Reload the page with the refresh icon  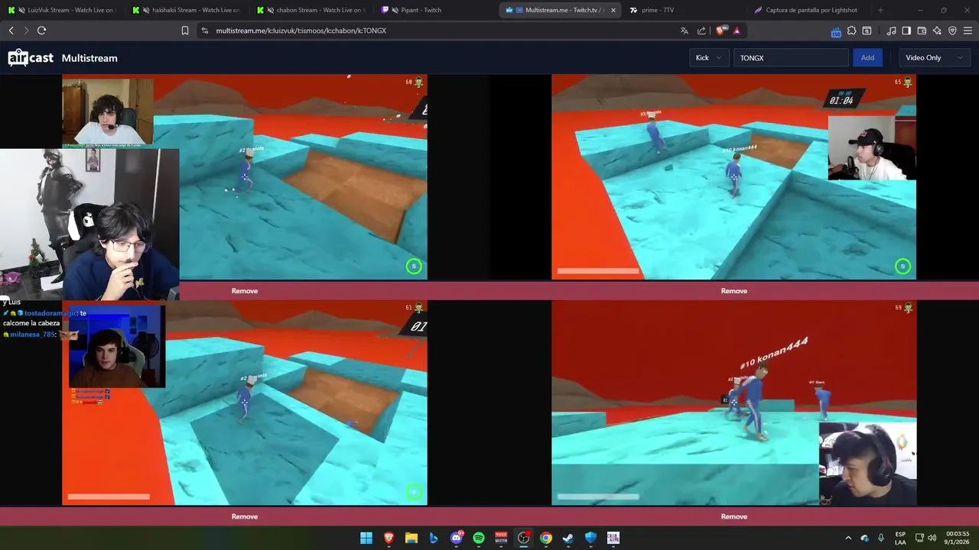41,31
